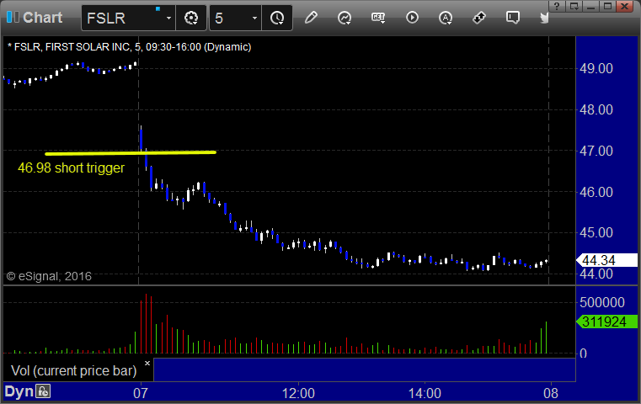Close the Vol study panel
Screen dimensions: 641x404
coord(147,363)
